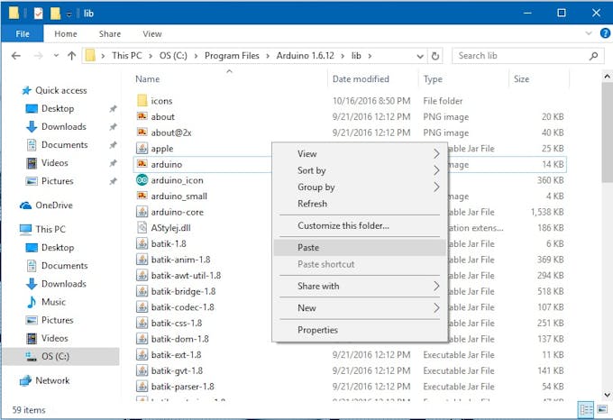Open the Help question mark icon
The height and width of the screenshot is (420, 613).
[600, 34]
